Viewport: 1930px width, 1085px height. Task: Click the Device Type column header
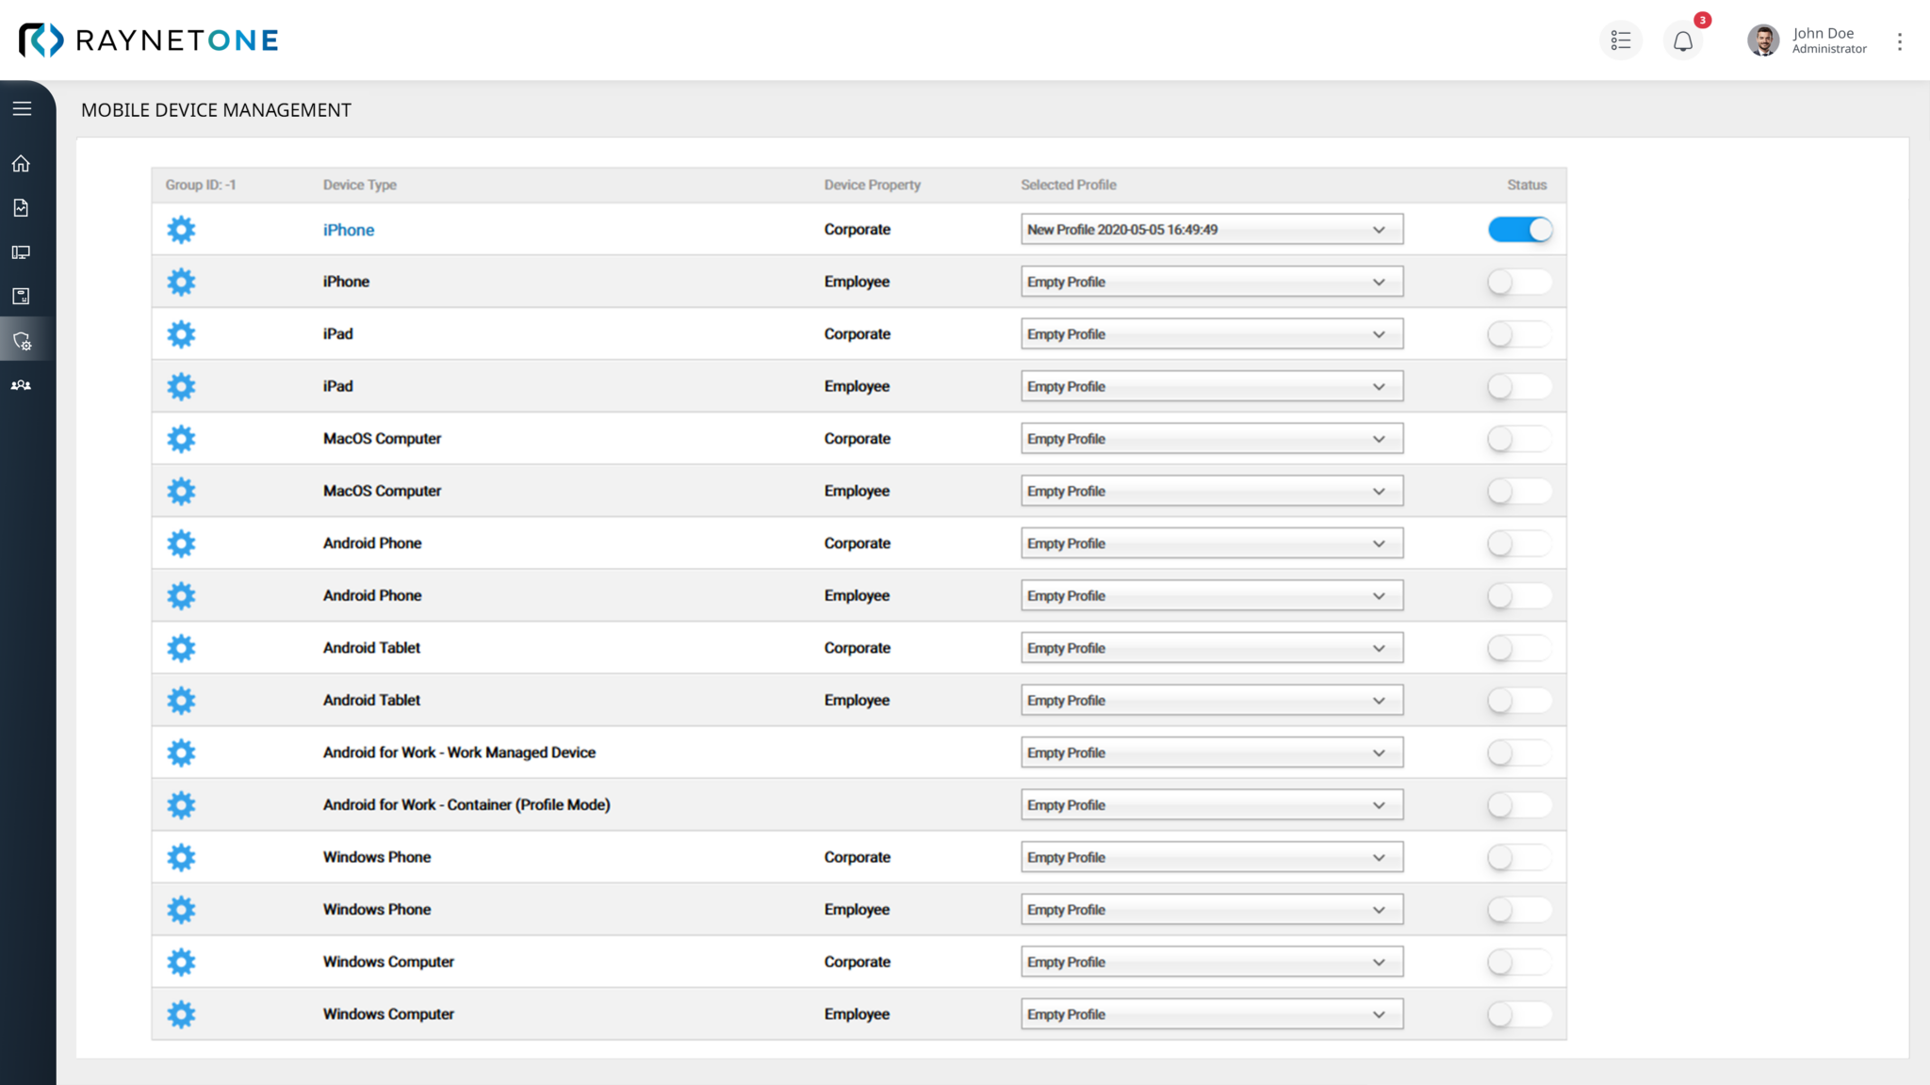click(360, 185)
